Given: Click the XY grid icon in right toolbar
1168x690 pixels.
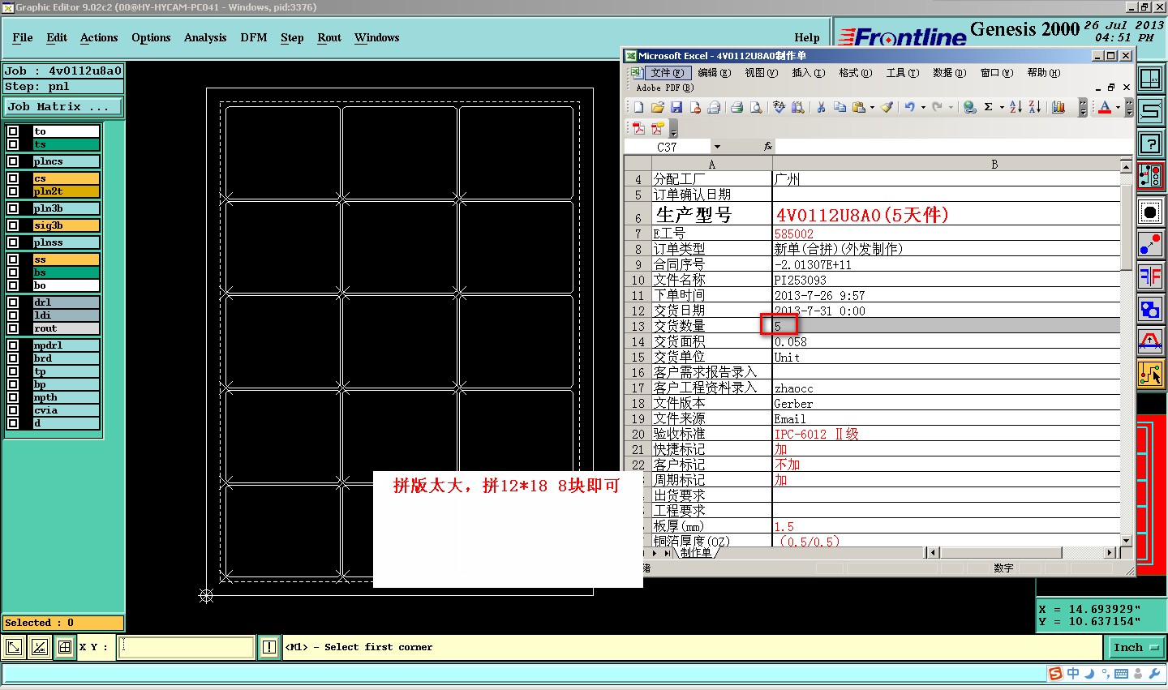Looking at the screenshot, I should point(1150,79).
